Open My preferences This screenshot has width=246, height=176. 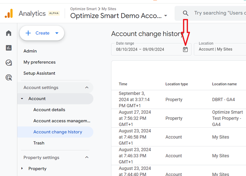40,62
